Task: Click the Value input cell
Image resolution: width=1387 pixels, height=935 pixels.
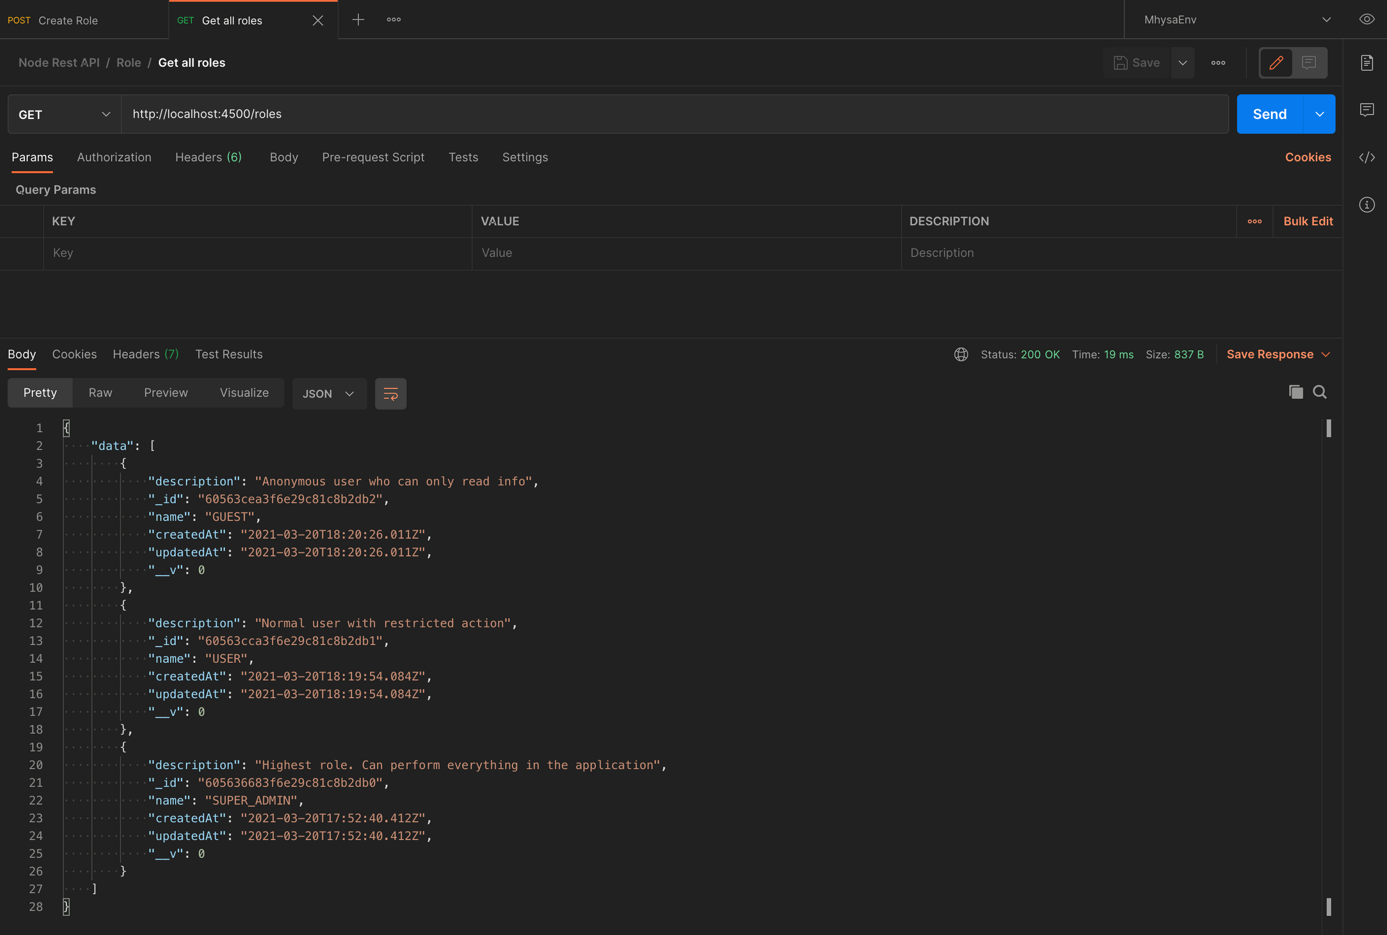Action: [x=687, y=253]
